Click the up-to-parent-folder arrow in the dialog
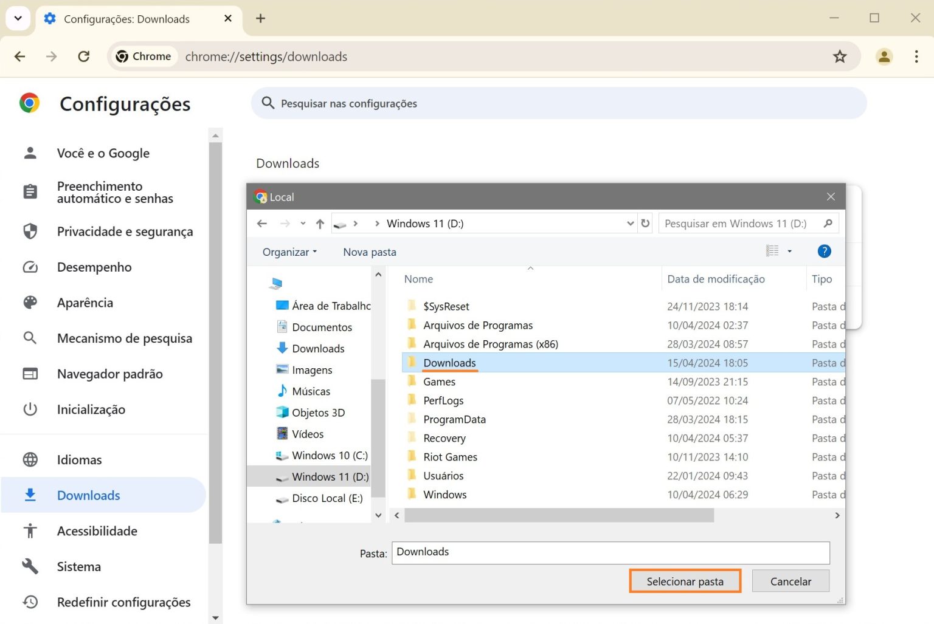Image resolution: width=934 pixels, height=624 pixels. click(320, 223)
